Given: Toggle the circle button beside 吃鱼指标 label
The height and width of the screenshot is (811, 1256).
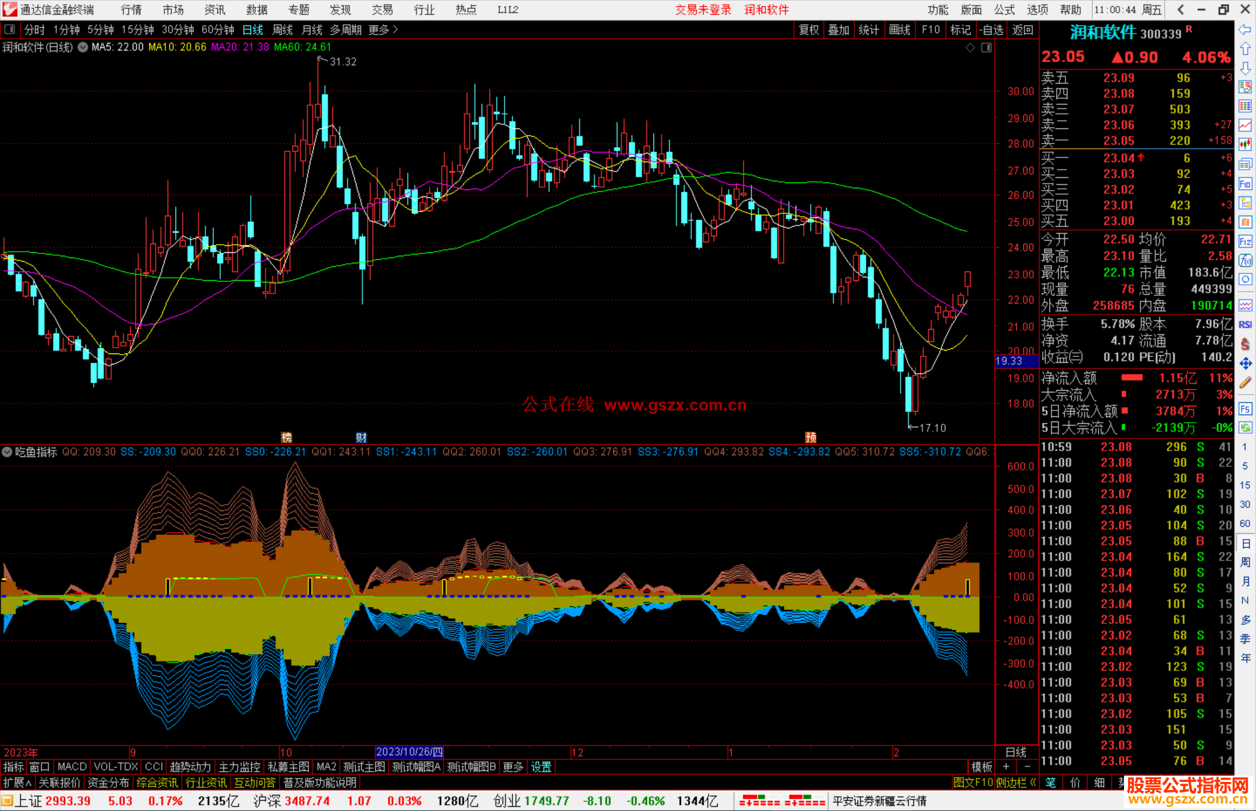Looking at the screenshot, I should [x=7, y=452].
